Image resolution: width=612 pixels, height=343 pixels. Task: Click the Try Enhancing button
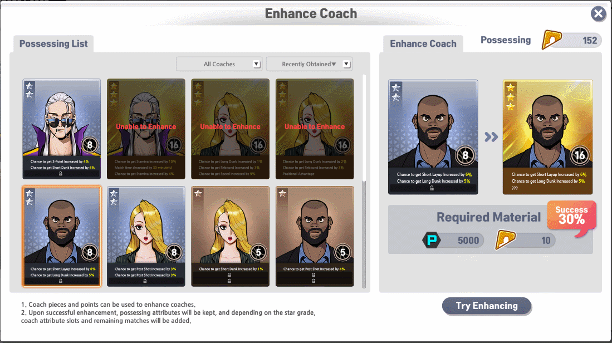(487, 306)
